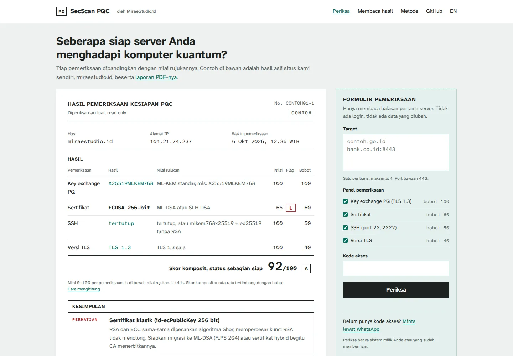Uncheck the Sertifikat panel checkbox
The width and height of the screenshot is (513, 356).
point(345,215)
